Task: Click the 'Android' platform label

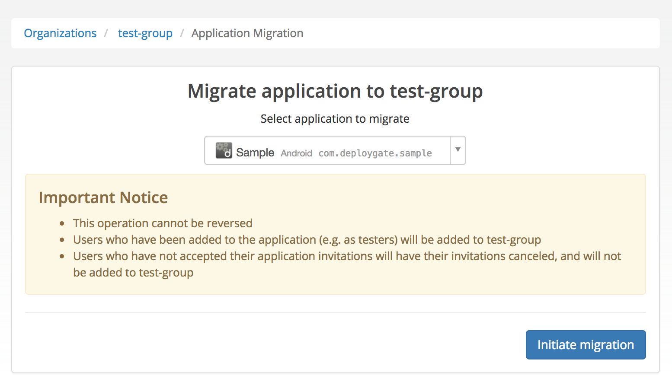Action: coord(296,153)
